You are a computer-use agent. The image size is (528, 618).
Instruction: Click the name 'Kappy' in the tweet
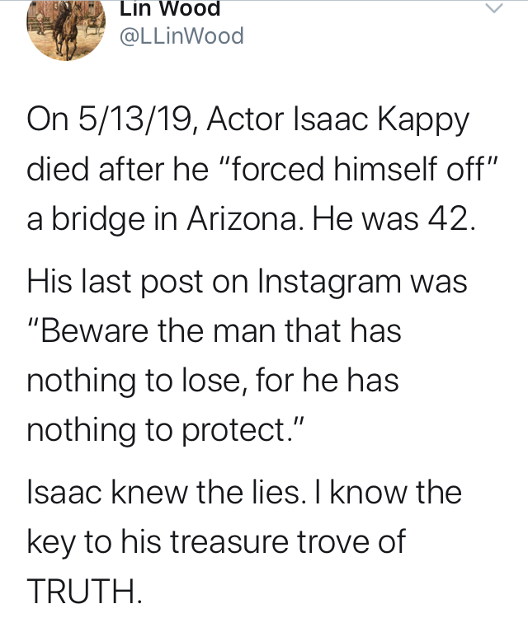point(423,121)
